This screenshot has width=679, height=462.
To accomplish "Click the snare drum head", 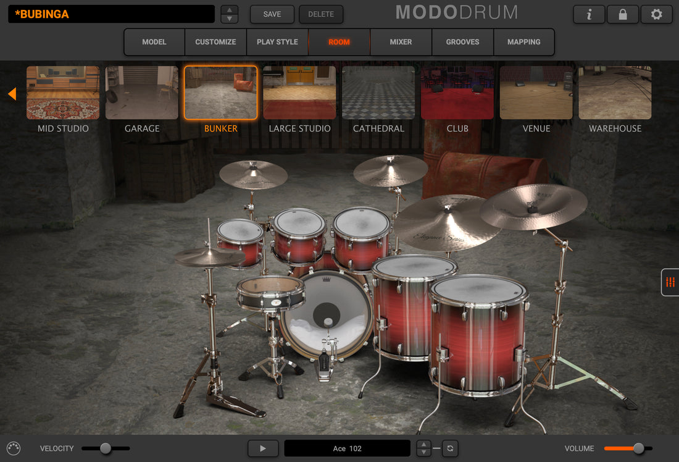I will point(270,285).
